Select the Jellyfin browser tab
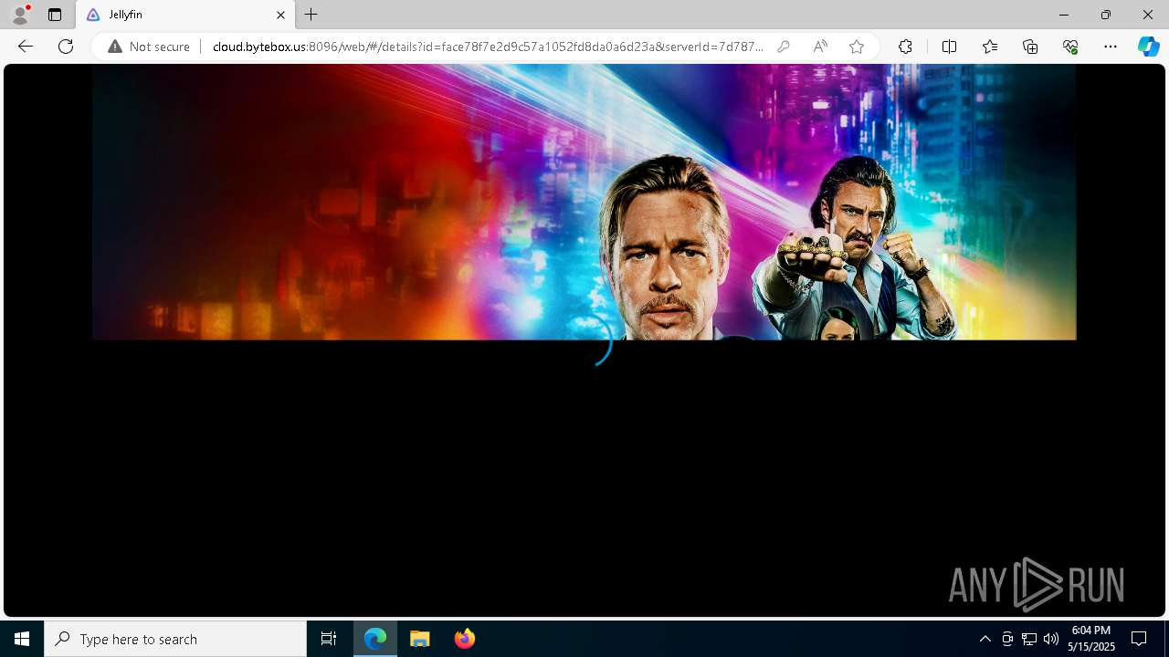The width and height of the screenshot is (1169, 657). click(x=185, y=15)
